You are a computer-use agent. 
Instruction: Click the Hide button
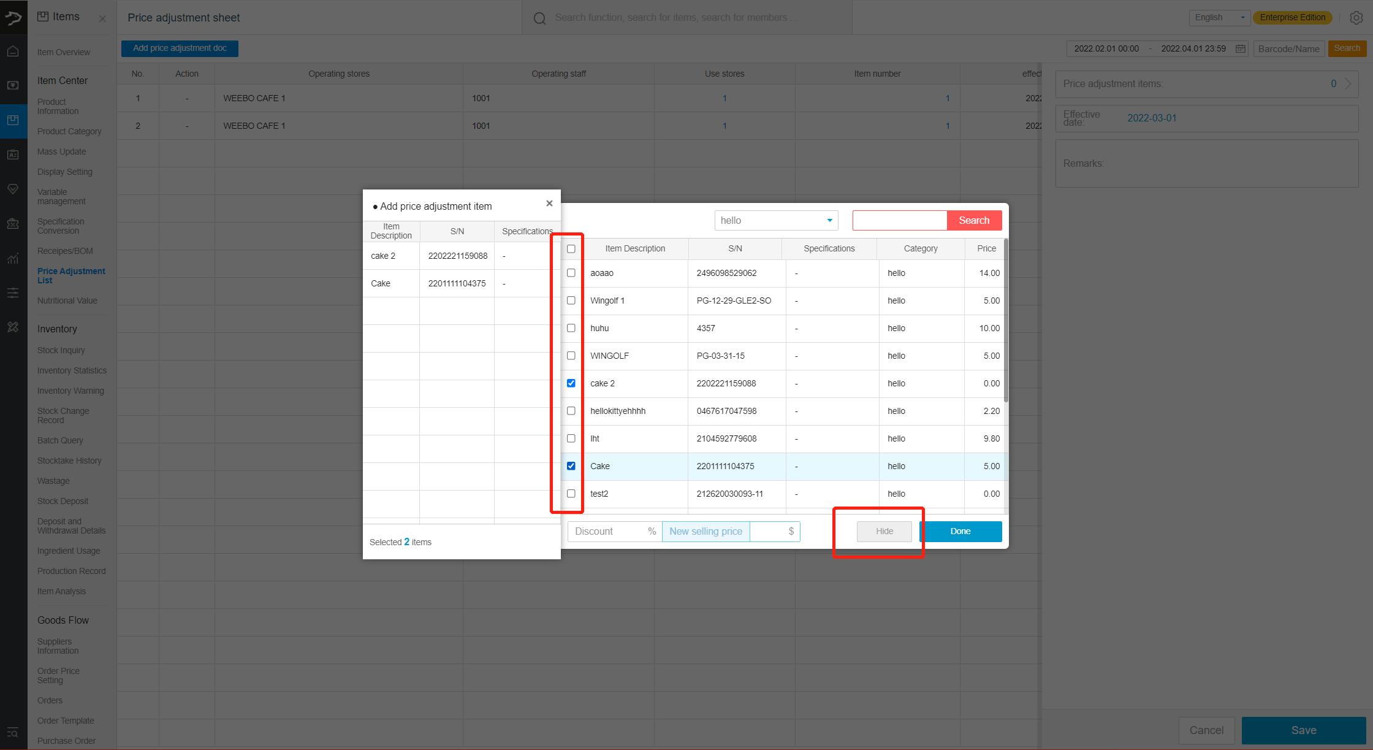(x=884, y=531)
